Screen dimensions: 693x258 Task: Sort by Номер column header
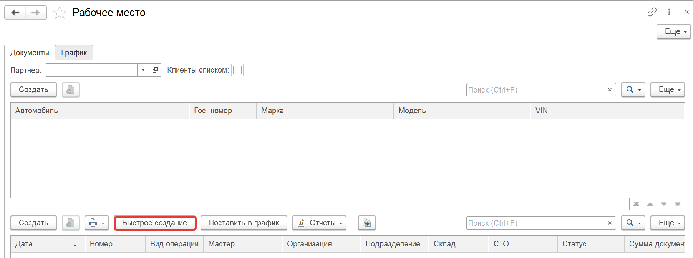click(115, 244)
